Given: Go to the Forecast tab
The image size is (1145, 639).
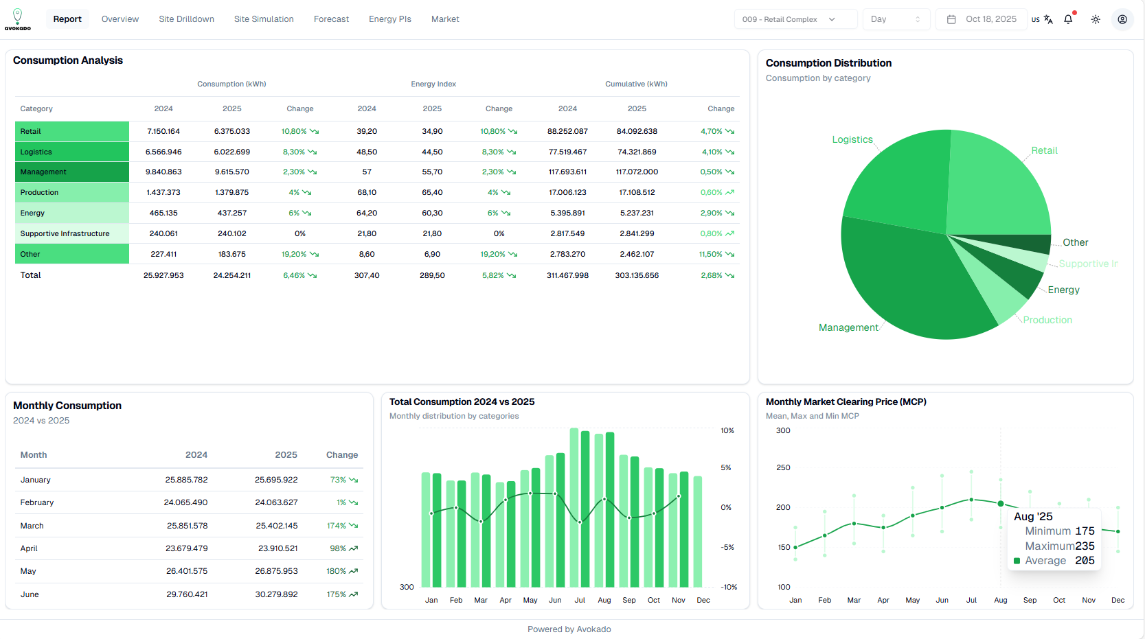Looking at the screenshot, I should (x=331, y=19).
